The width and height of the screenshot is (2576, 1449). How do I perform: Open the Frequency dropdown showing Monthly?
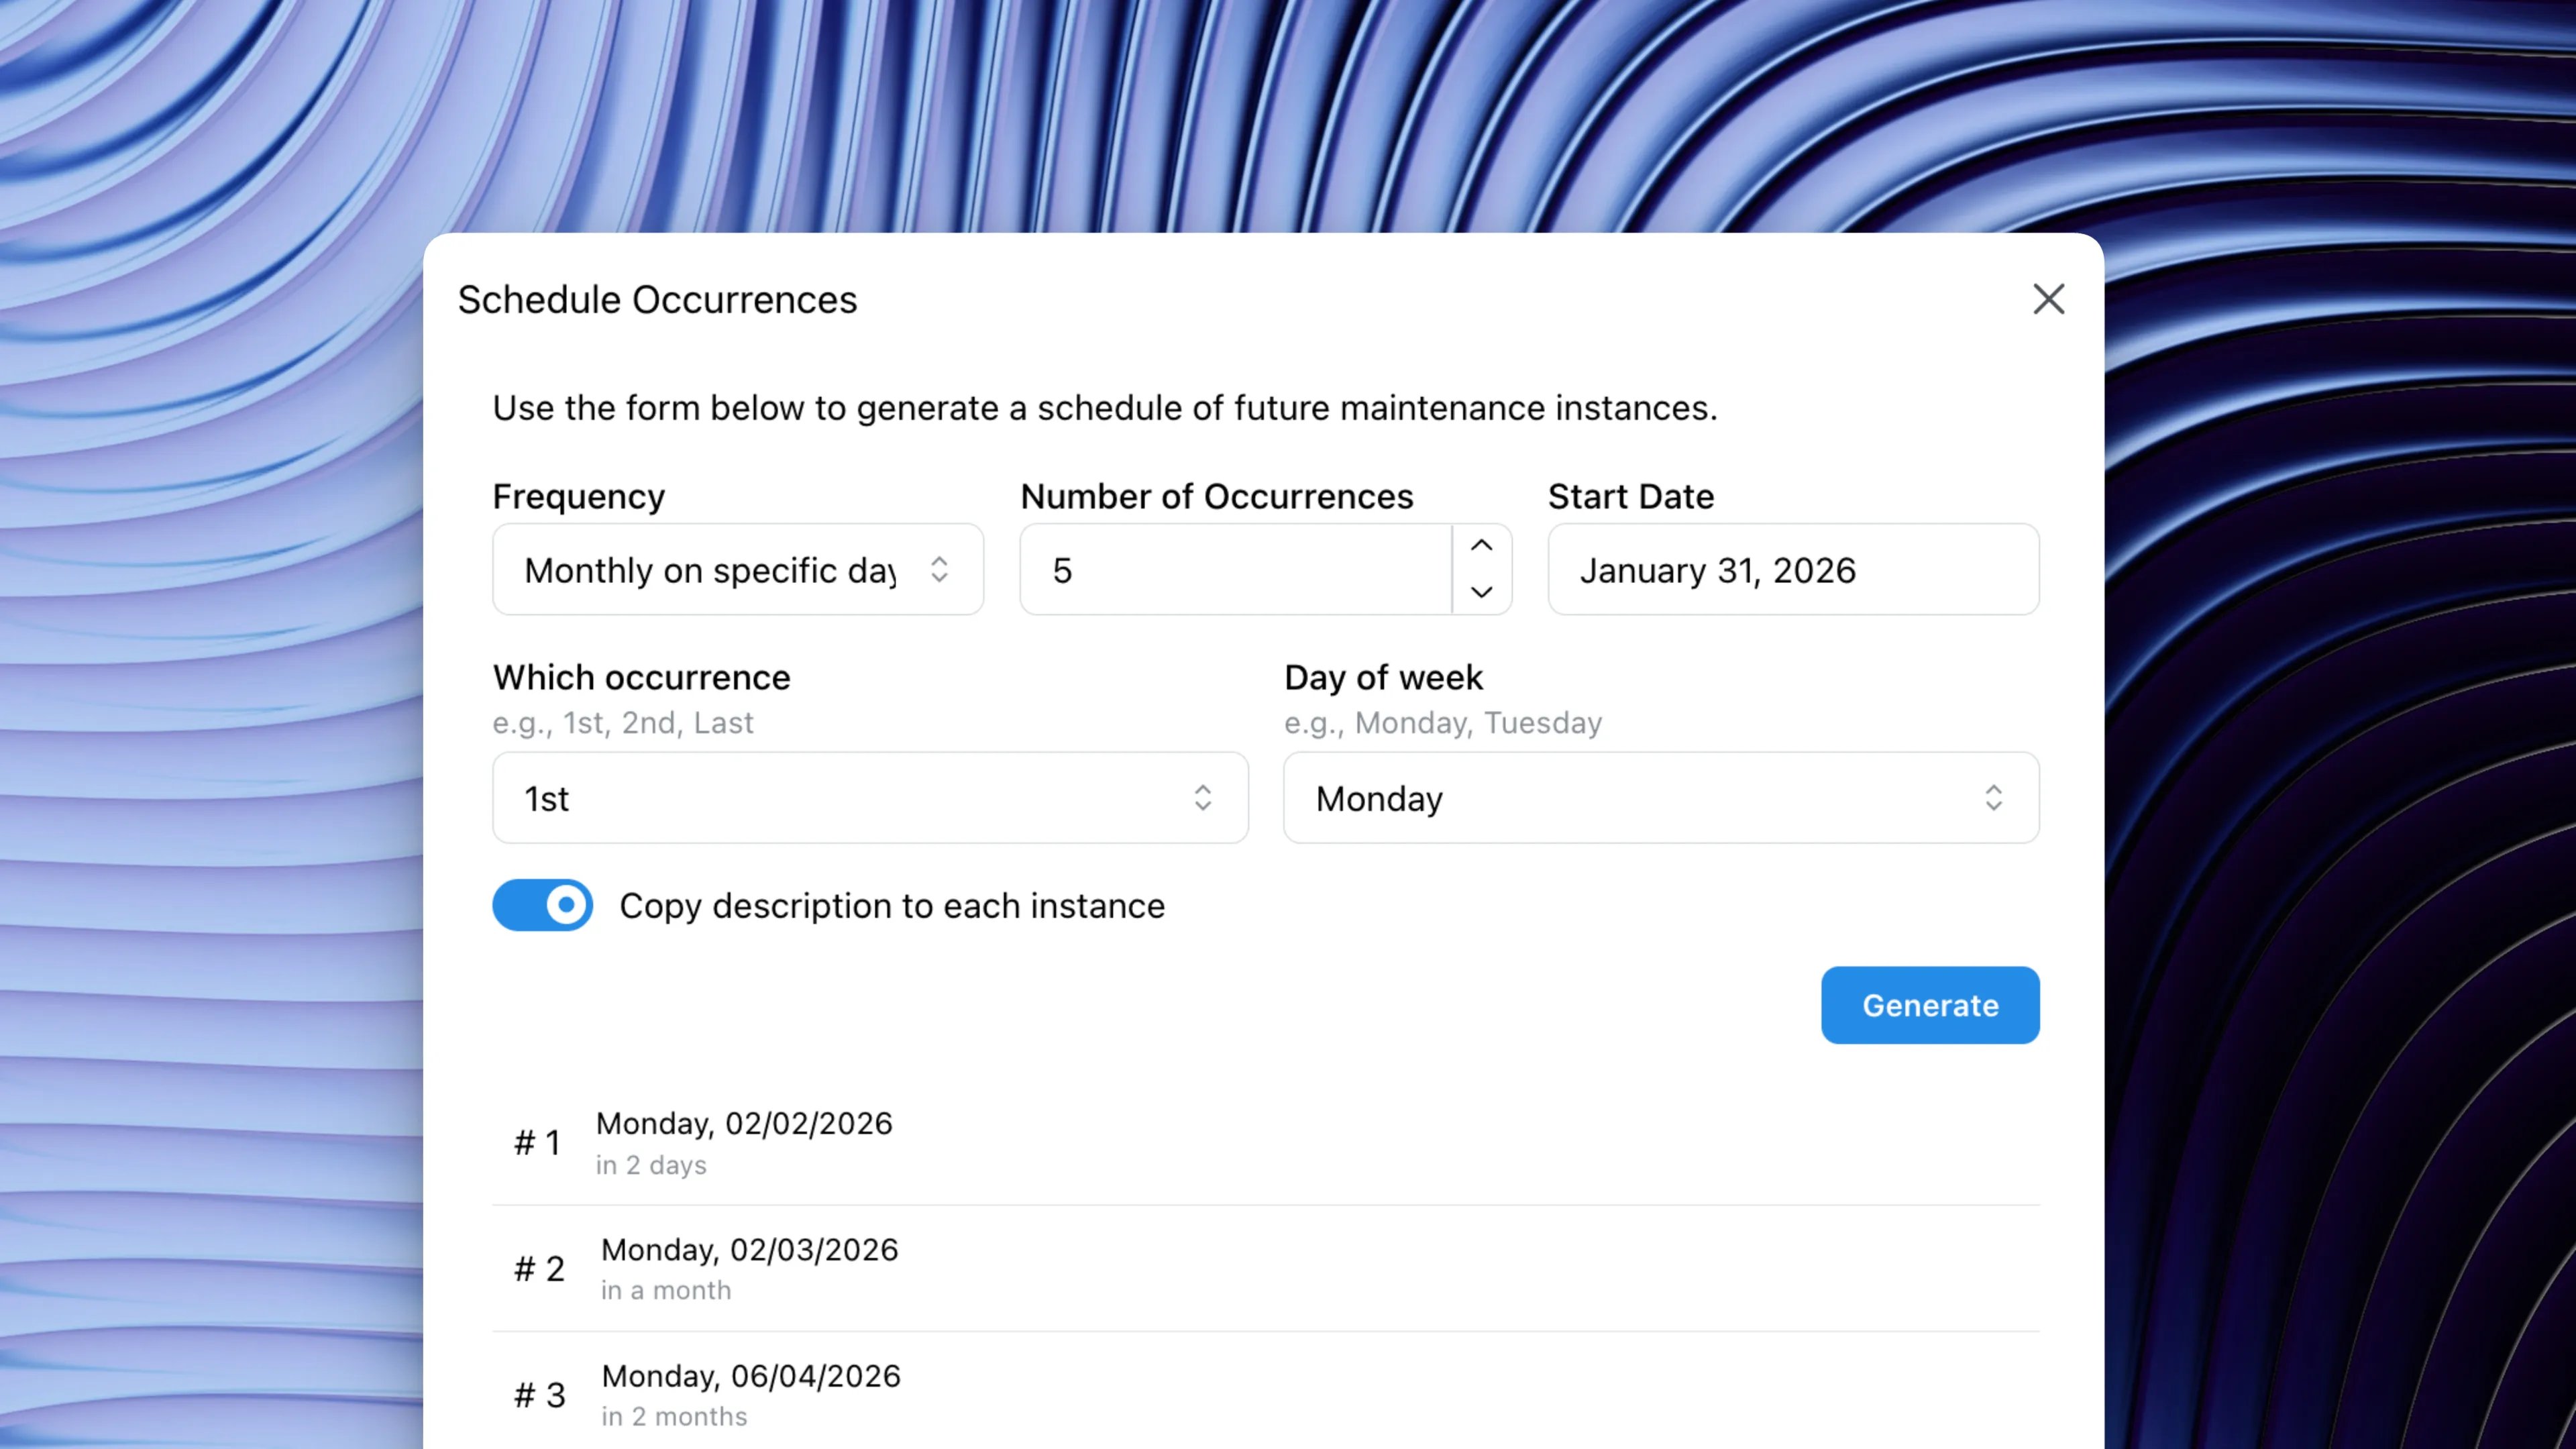coord(737,569)
